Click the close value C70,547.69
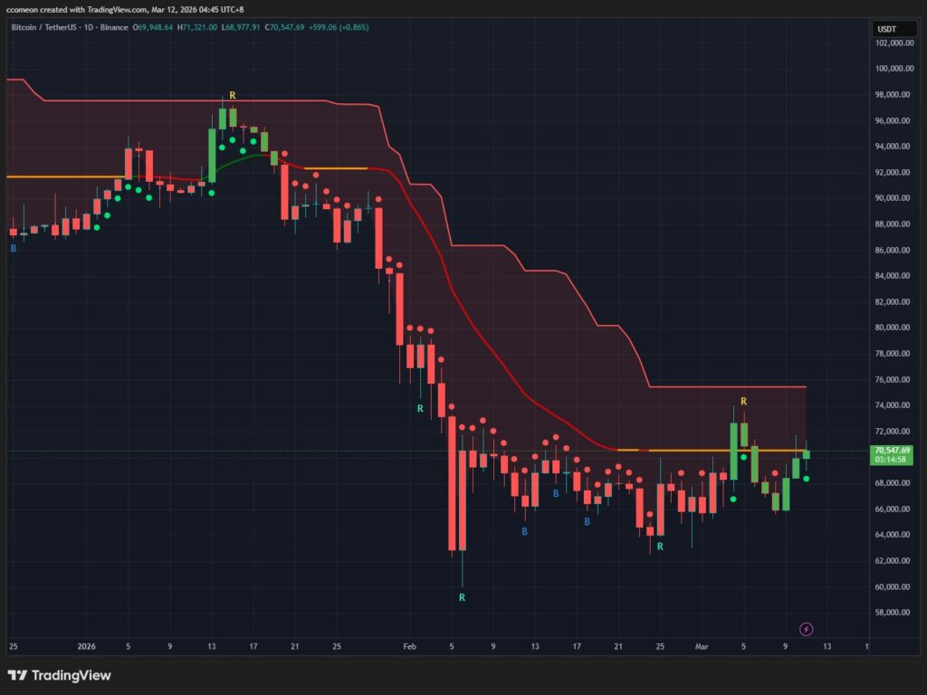Screen dimensions: 927x695 click(x=284, y=27)
